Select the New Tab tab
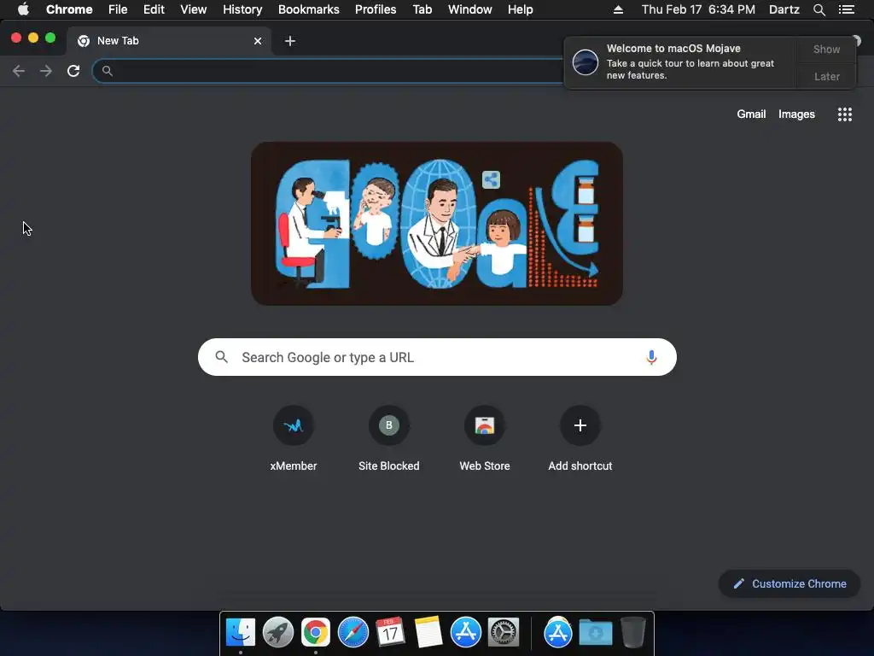Image resolution: width=874 pixels, height=656 pixels. (x=167, y=41)
